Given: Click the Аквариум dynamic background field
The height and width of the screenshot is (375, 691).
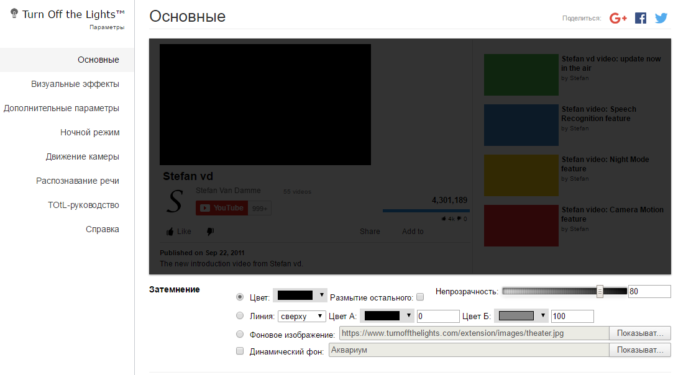Looking at the screenshot, I should (469, 350).
